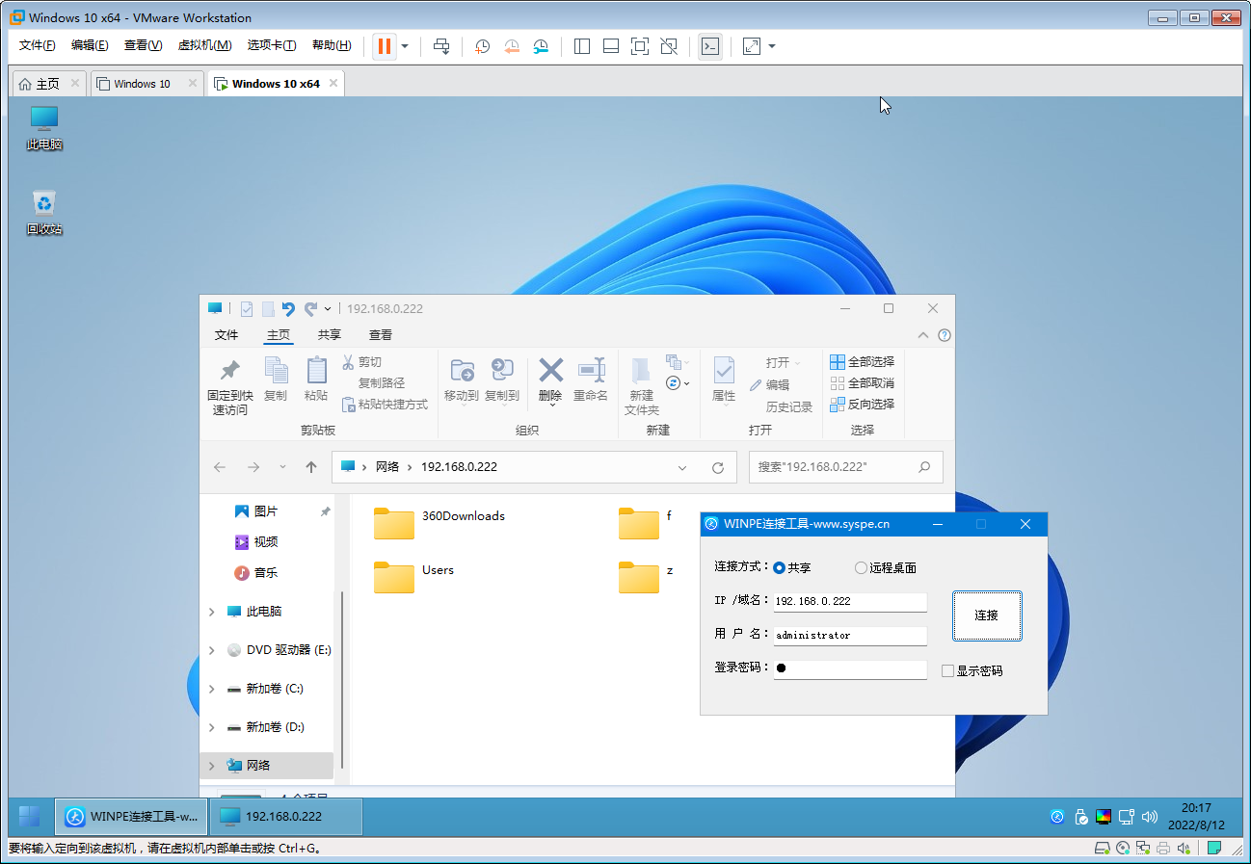This screenshot has width=1251, height=864.
Task: Open the Edit (编辑) menu in VMware
Action: pyautogui.click(x=90, y=45)
